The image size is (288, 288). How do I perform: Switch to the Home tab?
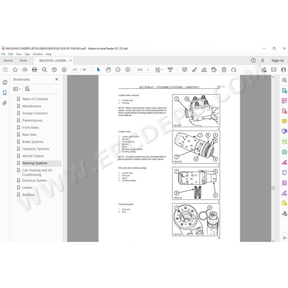[x=8, y=60]
